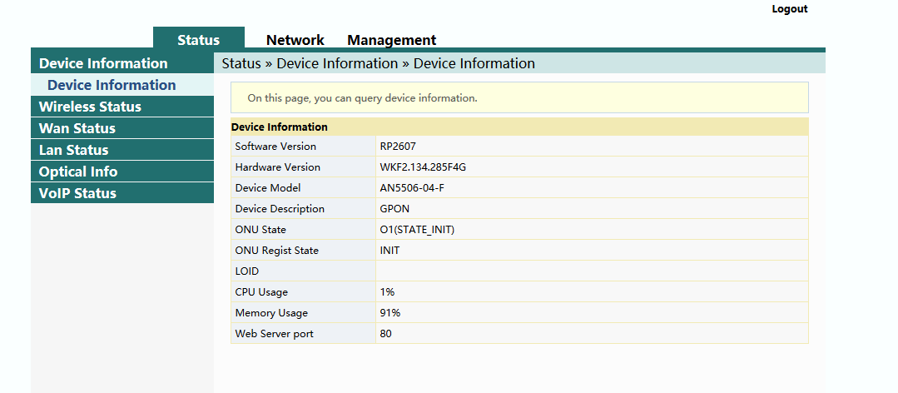Open Wireless Status in the sidebar
This screenshot has width=898, height=393.
122,107
